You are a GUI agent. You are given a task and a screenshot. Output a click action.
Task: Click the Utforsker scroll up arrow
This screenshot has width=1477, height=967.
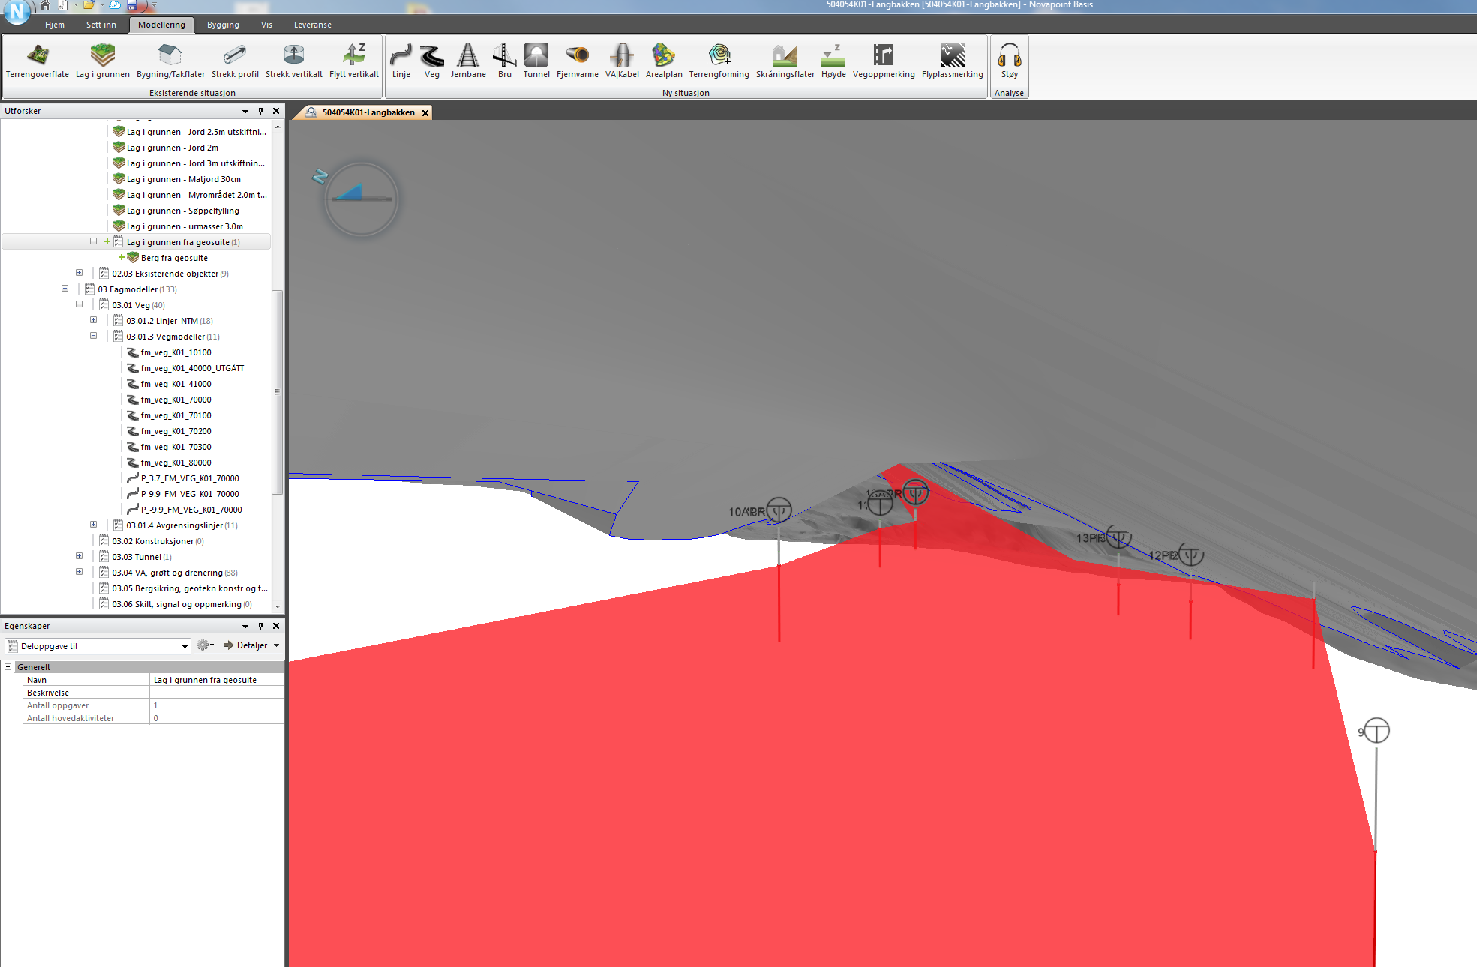278,127
